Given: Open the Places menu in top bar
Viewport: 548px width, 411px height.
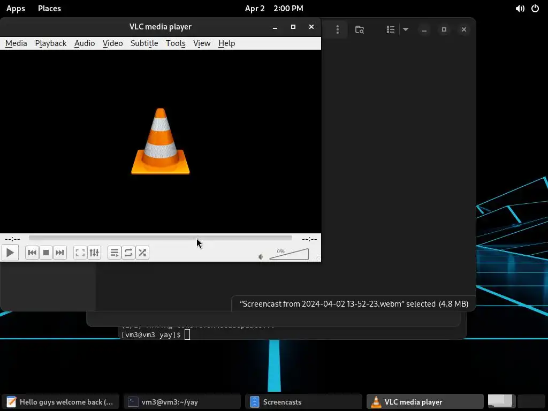Looking at the screenshot, I should (x=49, y=9).
